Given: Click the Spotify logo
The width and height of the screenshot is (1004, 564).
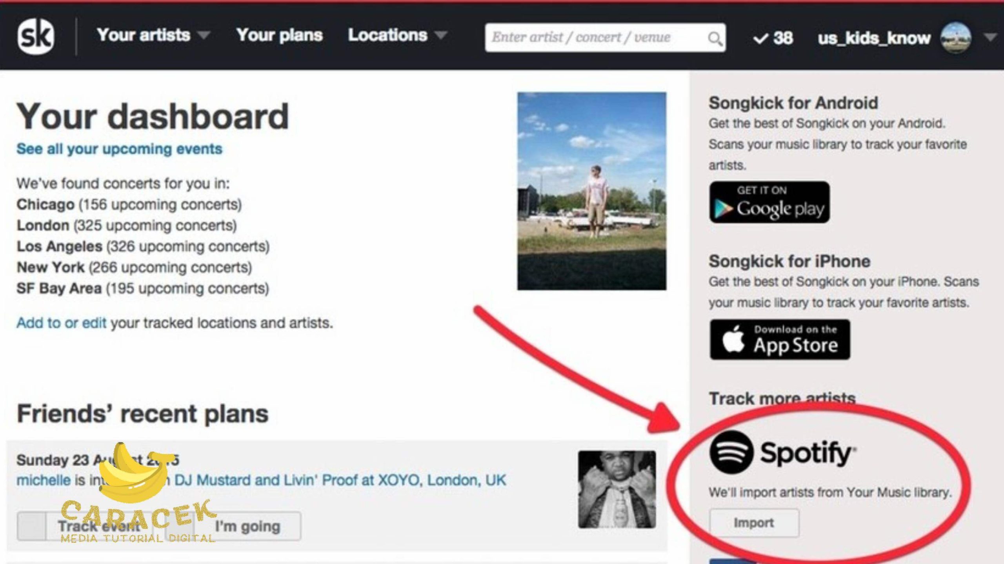Looking at the screenshot, I should pos(783,452).
